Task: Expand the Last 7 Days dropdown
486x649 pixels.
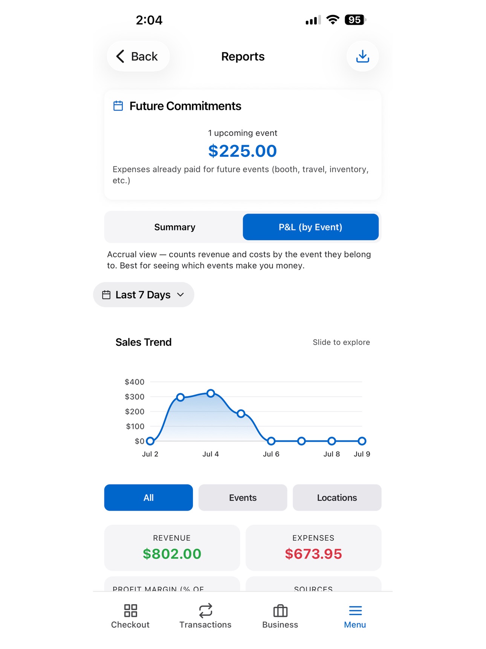Action: [x=144, y=295]
